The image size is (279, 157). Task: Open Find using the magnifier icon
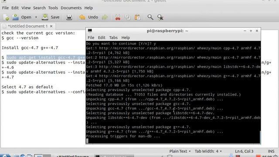pos(150,17)
